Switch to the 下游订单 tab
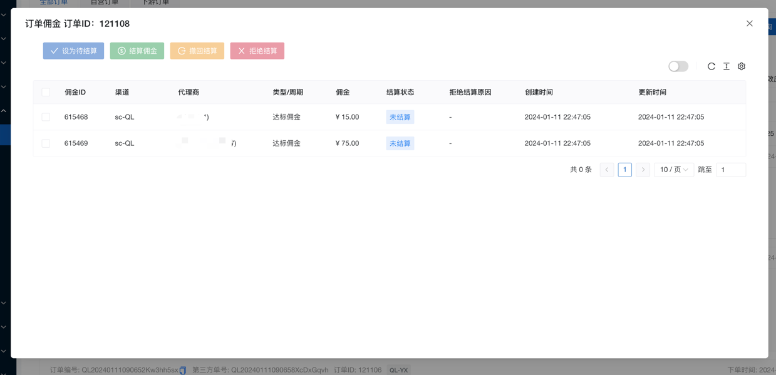Viewport: 776px width, 375px height. [x=155, y=3]
